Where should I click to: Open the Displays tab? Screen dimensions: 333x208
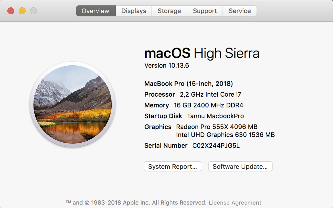pyautogui.click(x=134, y=11)
